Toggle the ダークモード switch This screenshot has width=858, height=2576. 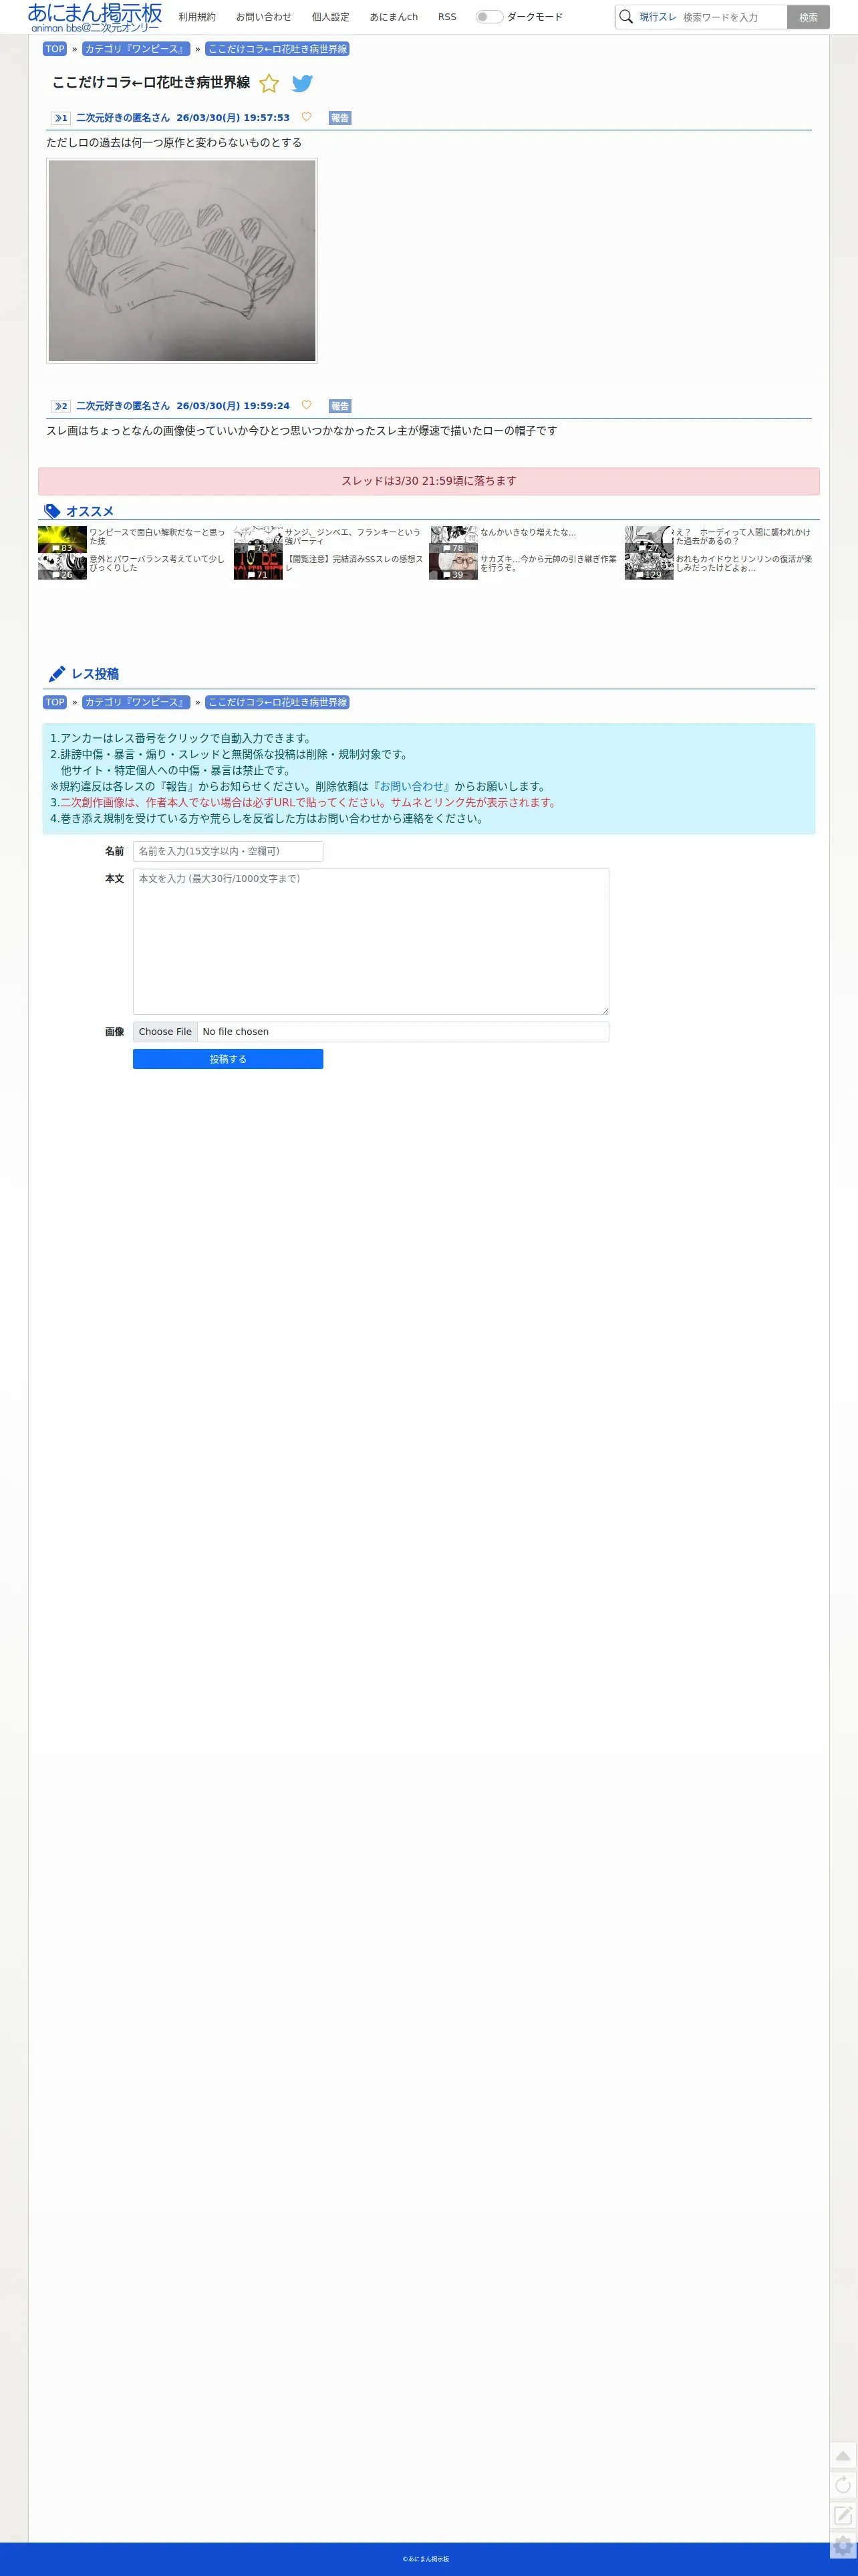point(489,17)
